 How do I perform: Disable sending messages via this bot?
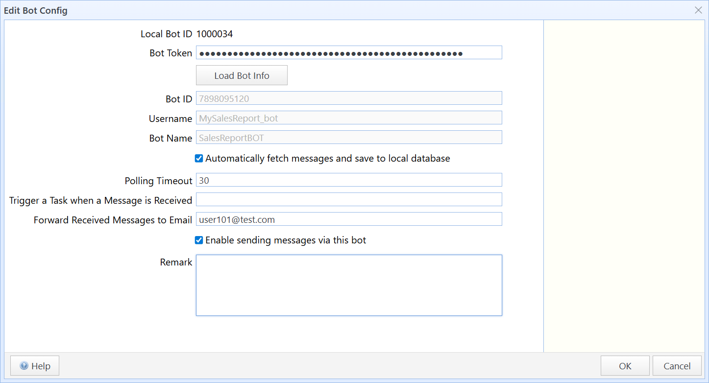pyautogui.click(x=199, y=240)
